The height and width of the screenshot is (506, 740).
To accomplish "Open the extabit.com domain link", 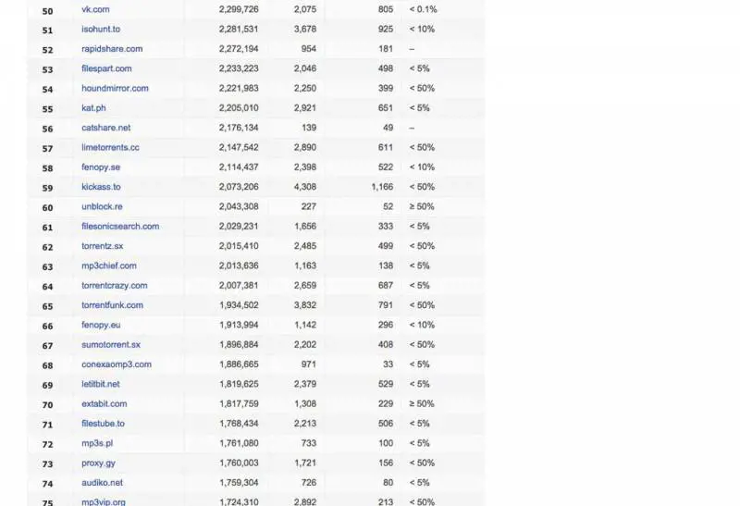I will (105, 404).
